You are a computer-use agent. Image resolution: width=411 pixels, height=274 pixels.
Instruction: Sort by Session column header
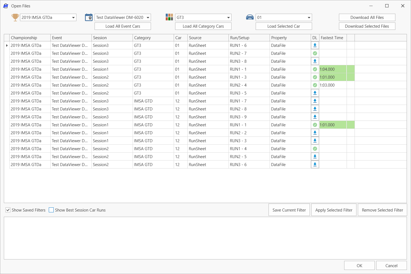(112, 38)
